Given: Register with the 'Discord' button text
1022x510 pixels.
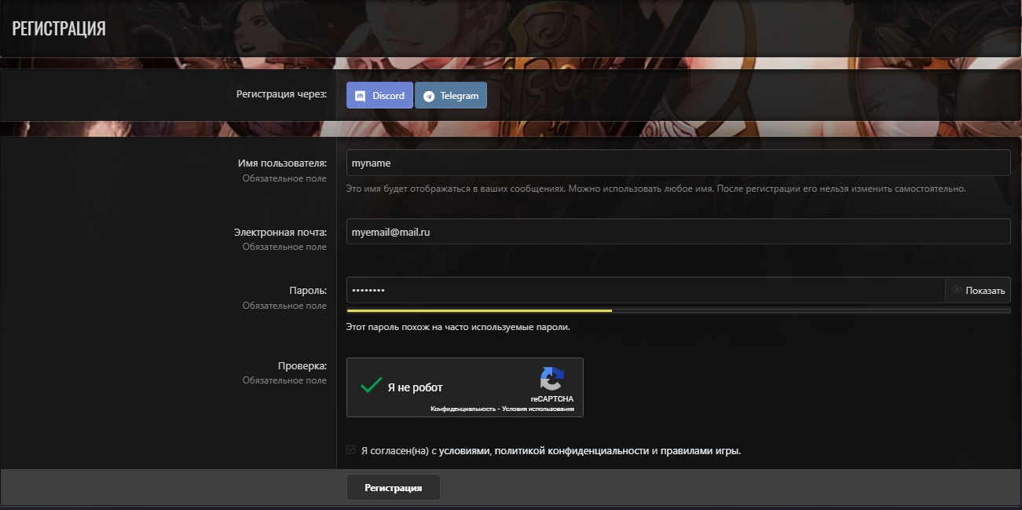Looking at the screenshot, I should click(388, 96).
